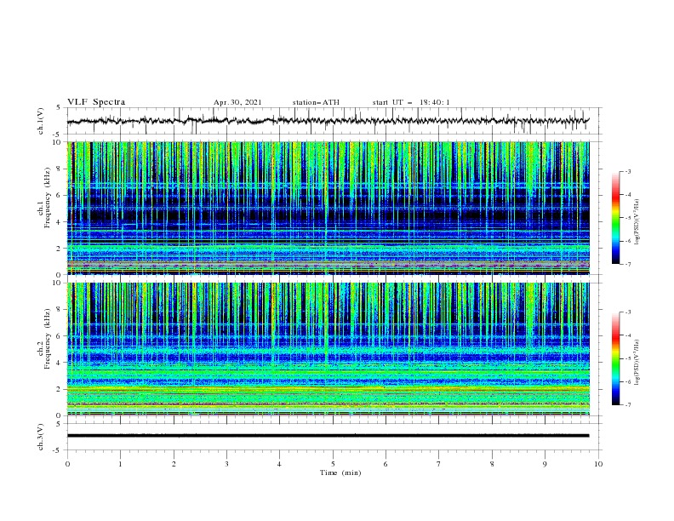Click the ch.1 colorbar log(PSD) label

pos(637,222)
